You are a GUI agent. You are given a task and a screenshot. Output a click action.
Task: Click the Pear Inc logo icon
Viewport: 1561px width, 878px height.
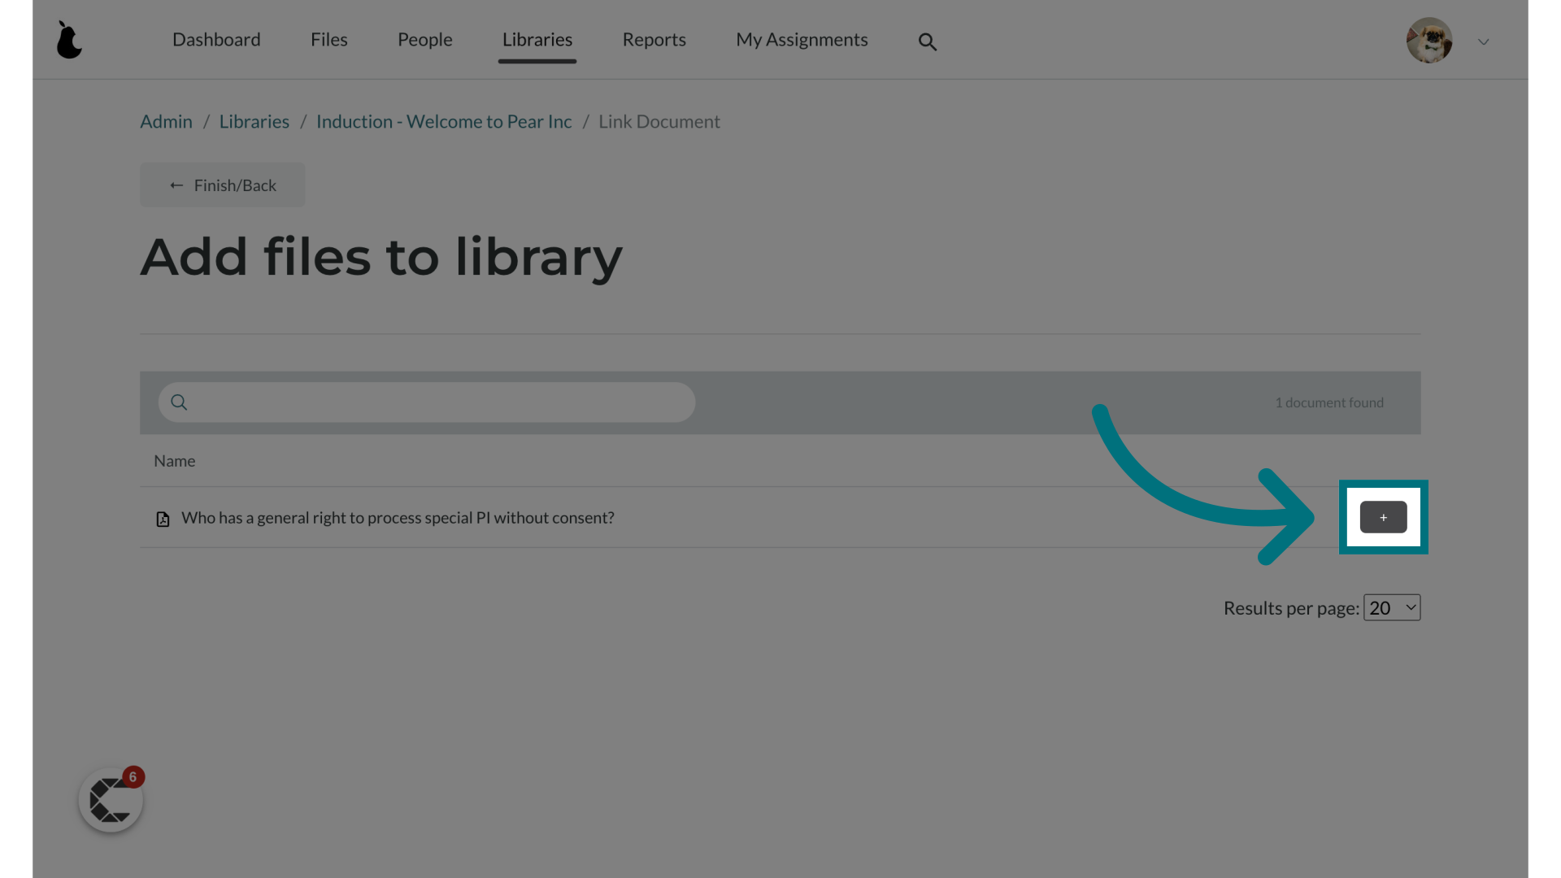coord(68,38)
